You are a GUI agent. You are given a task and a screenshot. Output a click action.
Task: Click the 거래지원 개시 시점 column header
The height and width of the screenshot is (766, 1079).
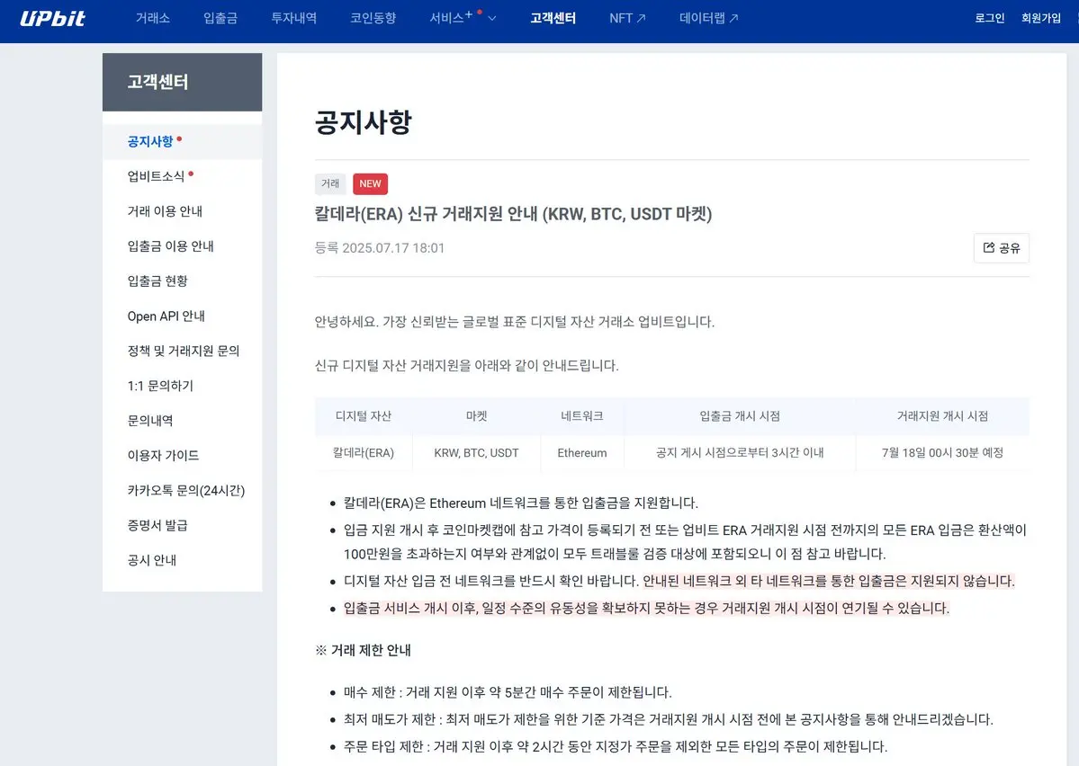click(942, 416)
